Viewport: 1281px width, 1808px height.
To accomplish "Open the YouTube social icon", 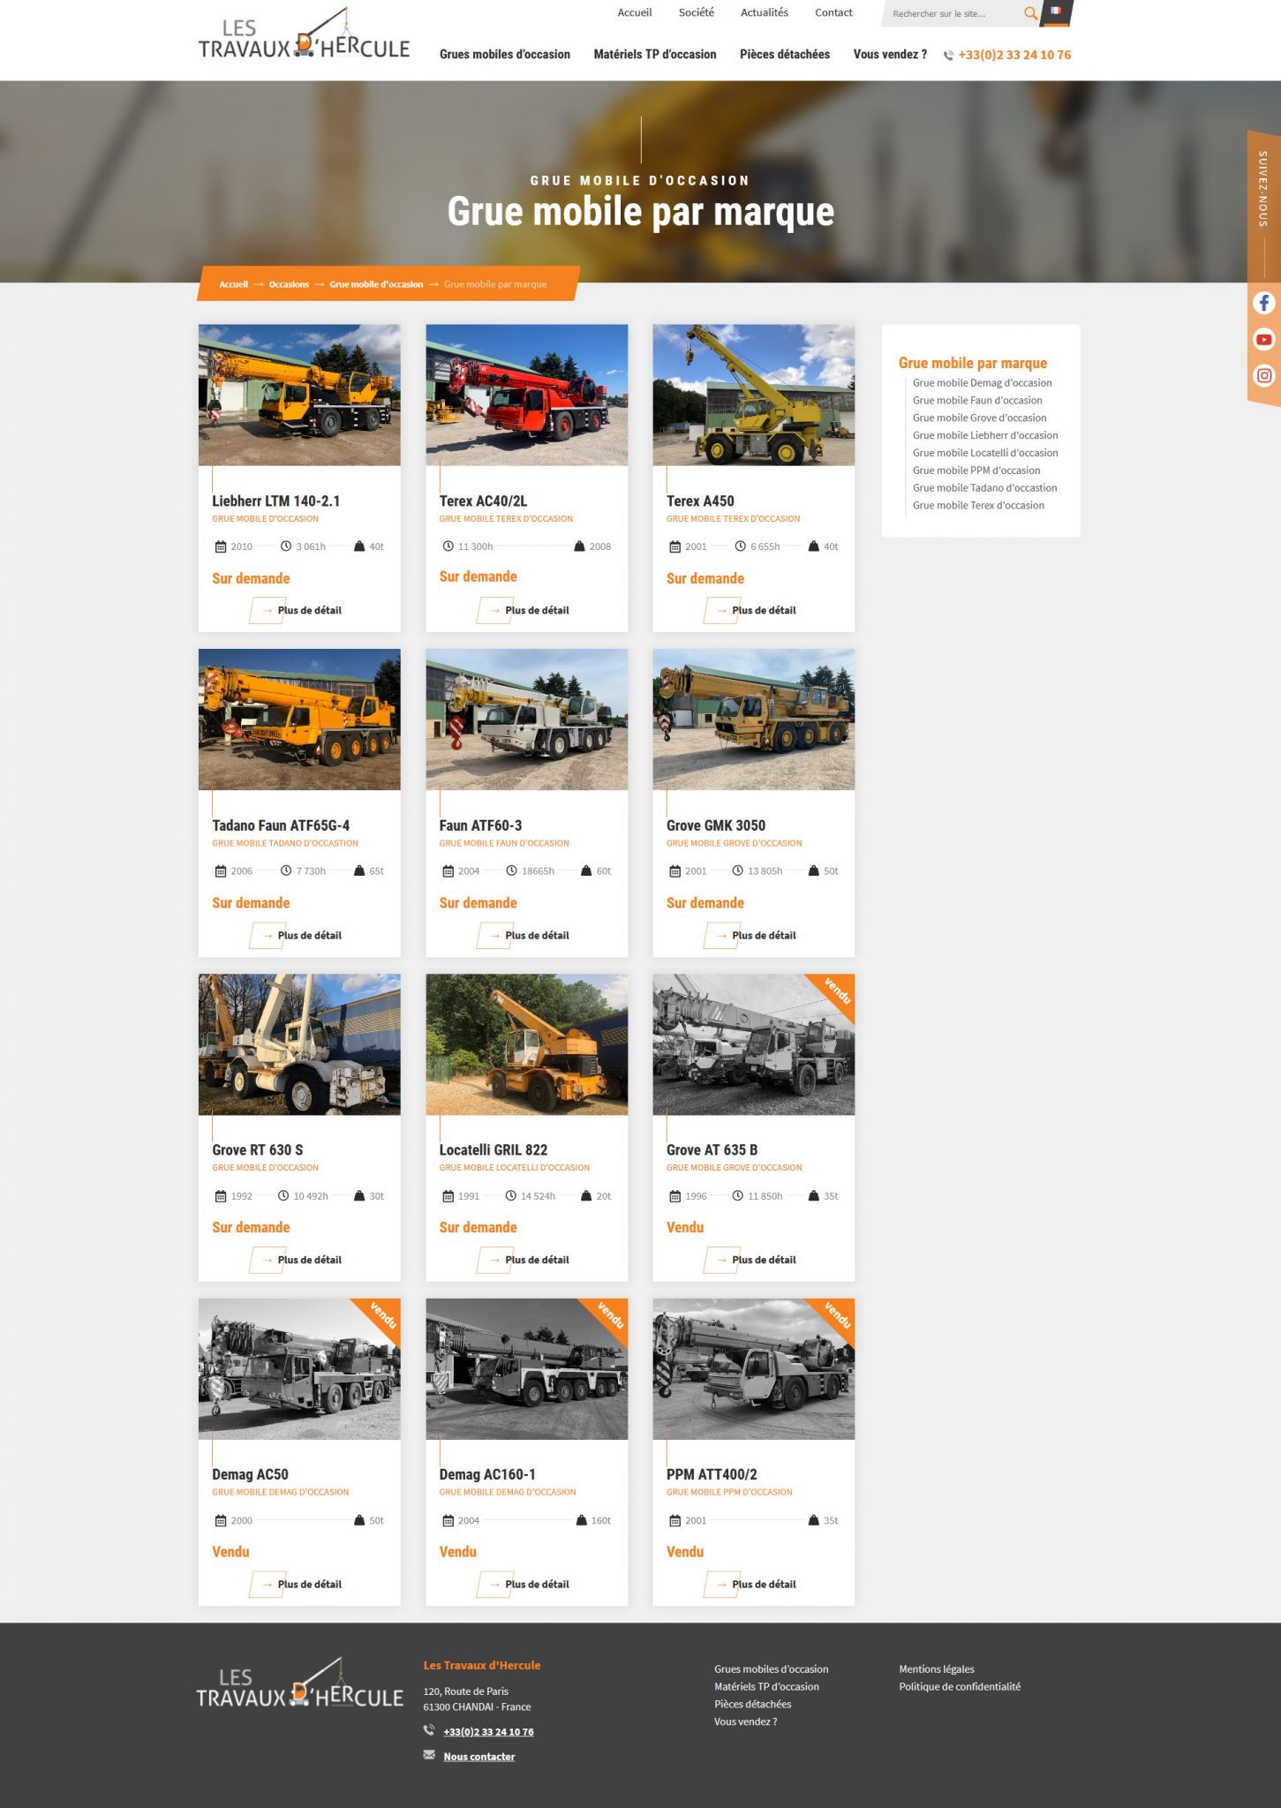I will pos(1263,339).
